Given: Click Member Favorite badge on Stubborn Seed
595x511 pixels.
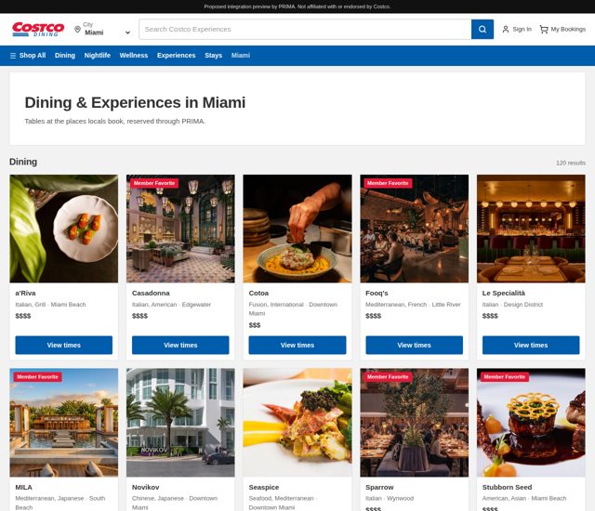Looking at the screenshot, I should coord(504,377).
